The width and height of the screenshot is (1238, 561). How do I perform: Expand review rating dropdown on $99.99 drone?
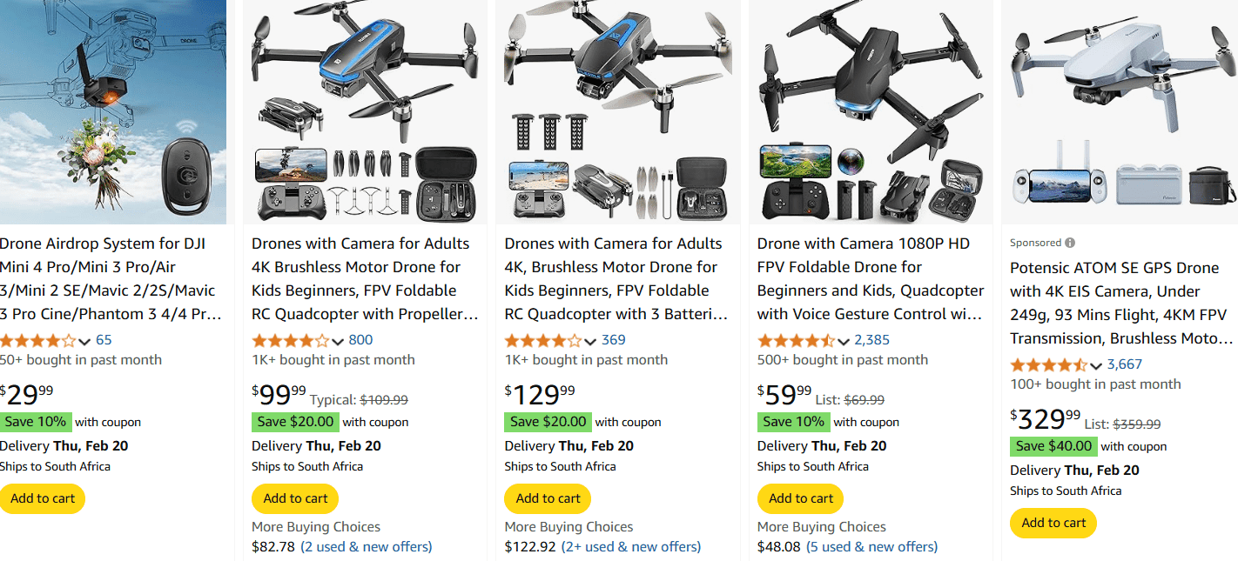pyautogui.click(x=339, y=340)
